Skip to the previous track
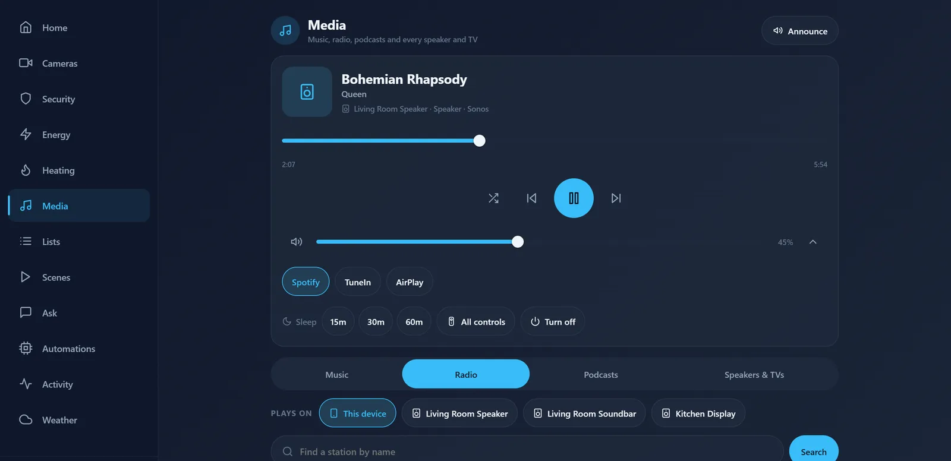 (x=531, y=198)
